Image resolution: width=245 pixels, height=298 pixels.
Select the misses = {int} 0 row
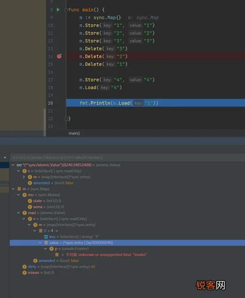click(x=38, y=273)
